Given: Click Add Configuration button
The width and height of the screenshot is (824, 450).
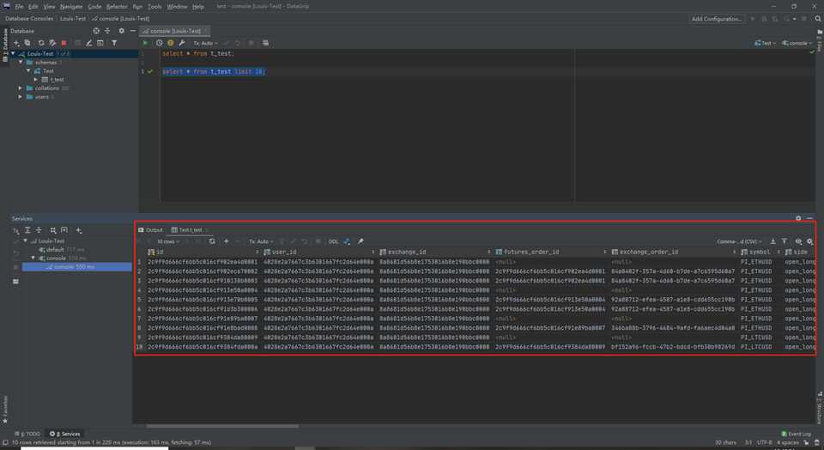Looking at the screenshot, I should [716, 19].
